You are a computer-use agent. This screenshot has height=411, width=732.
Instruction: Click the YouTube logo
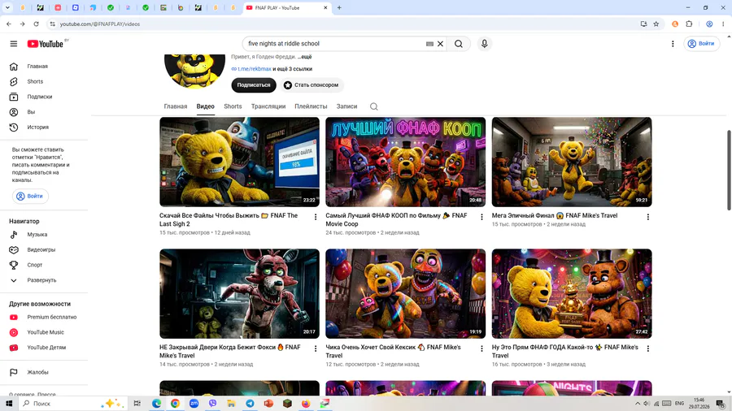point(46,44)
